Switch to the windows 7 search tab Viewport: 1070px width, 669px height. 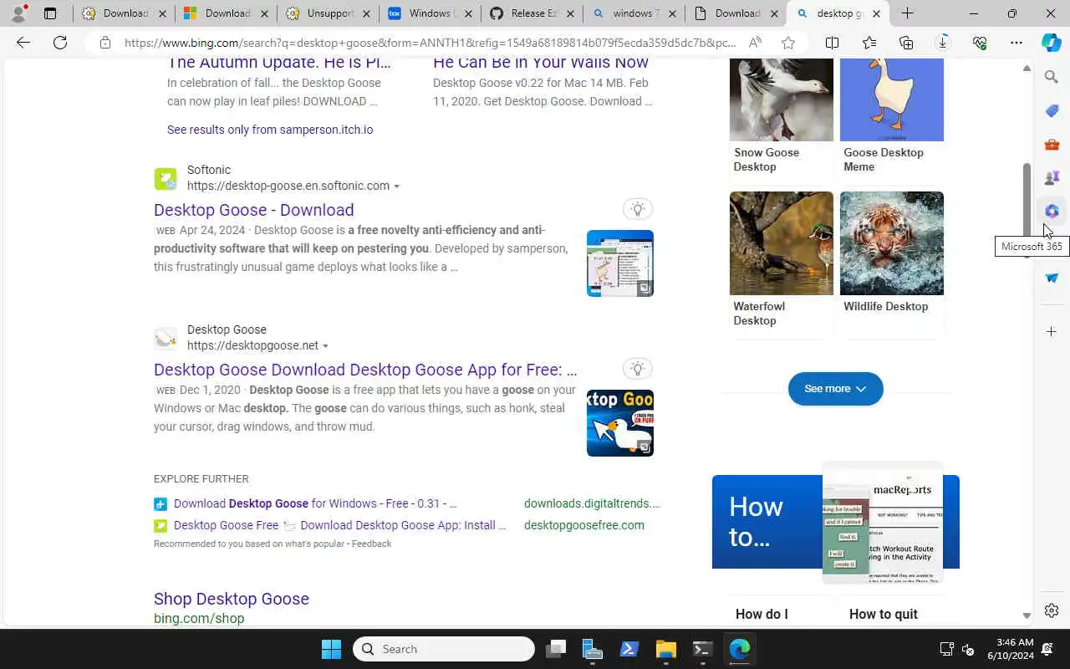point(633,13)
